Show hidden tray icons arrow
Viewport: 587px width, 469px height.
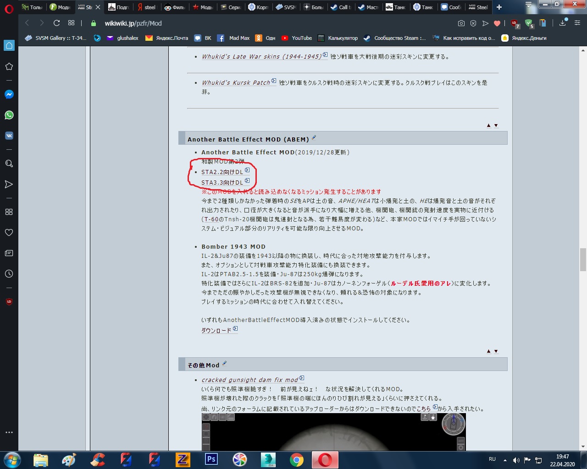pos(505,460)
